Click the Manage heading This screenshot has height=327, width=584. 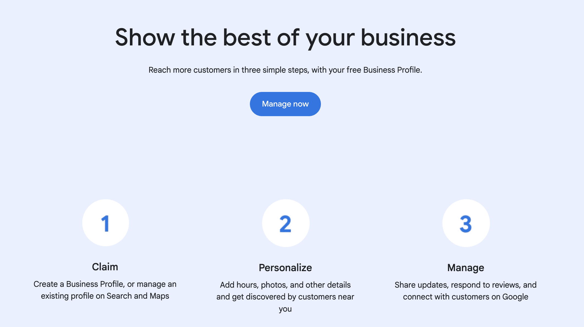click(466, 267)
